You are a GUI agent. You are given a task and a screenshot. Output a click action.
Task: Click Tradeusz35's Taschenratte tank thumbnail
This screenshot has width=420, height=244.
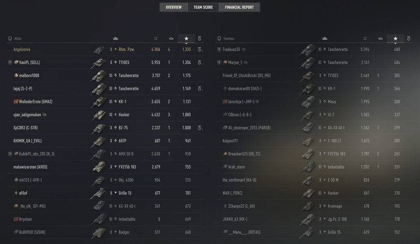[x=307, y=50]
